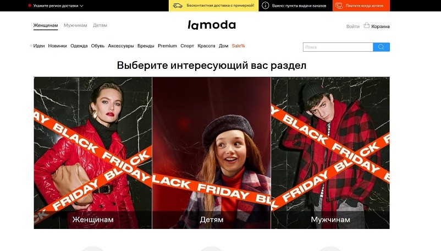This screenshot has width=441, height=251.
Task: Click the Войти login link
Action: (x=352, y=26)
